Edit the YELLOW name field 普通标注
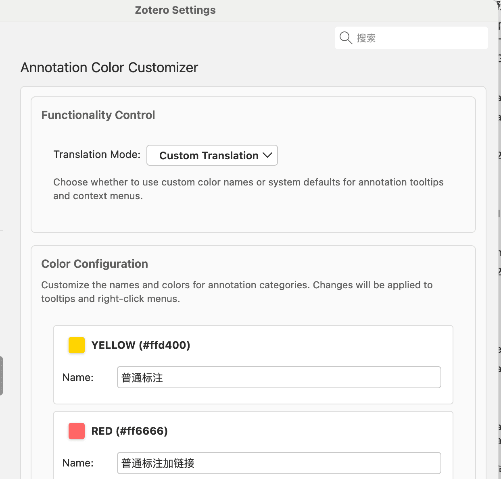The image size is (501, 479). tap(279, 377)
